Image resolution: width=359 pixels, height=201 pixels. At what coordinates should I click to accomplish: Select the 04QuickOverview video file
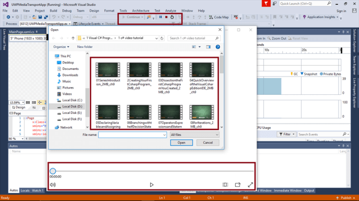(202, 78)
